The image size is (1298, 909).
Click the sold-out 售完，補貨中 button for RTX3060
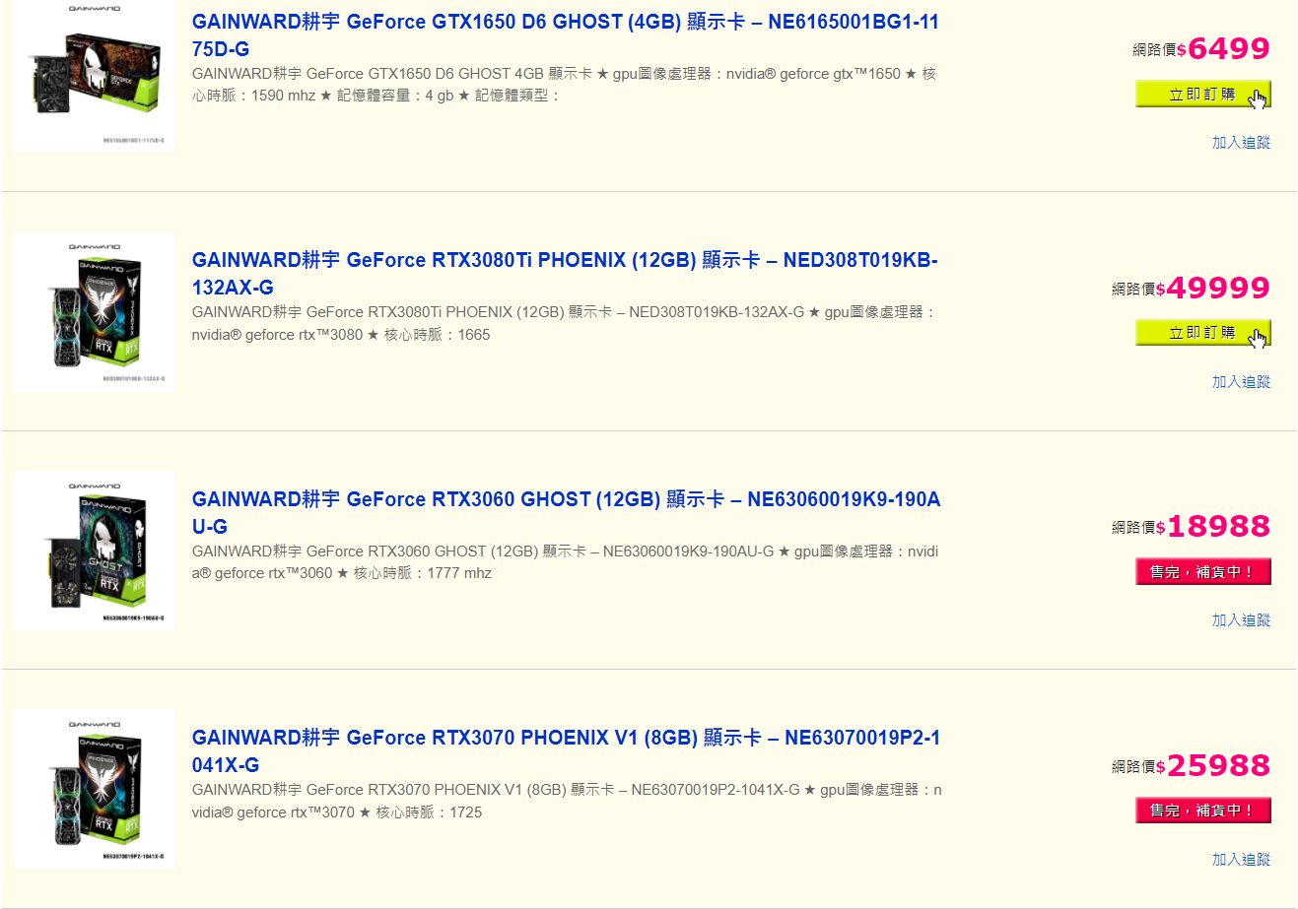(x=1203, y=572)
